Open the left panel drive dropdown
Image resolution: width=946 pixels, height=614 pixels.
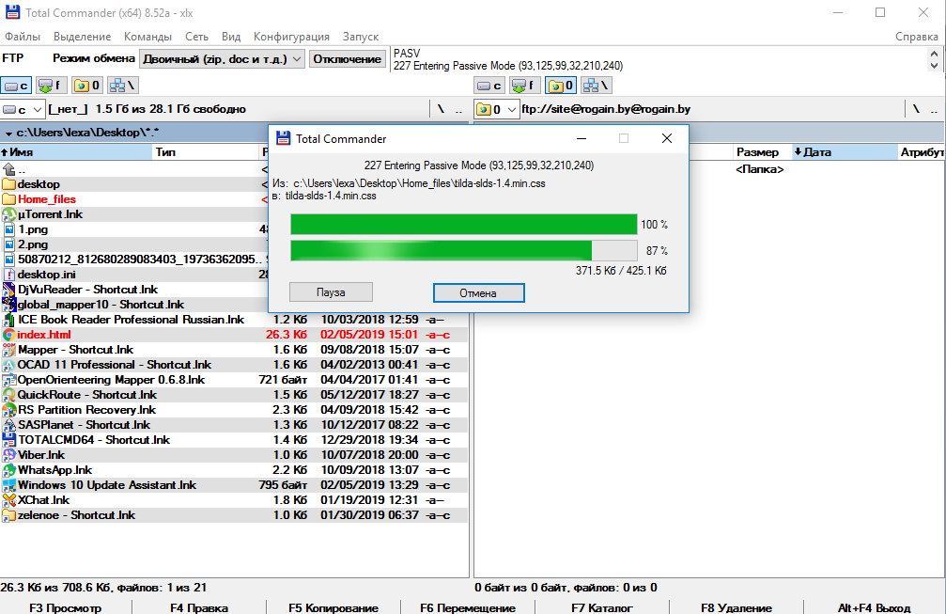(x=23, y=109)
